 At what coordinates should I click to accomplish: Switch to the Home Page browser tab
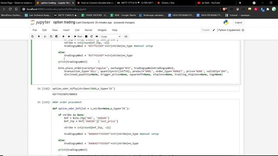(17, 3)
